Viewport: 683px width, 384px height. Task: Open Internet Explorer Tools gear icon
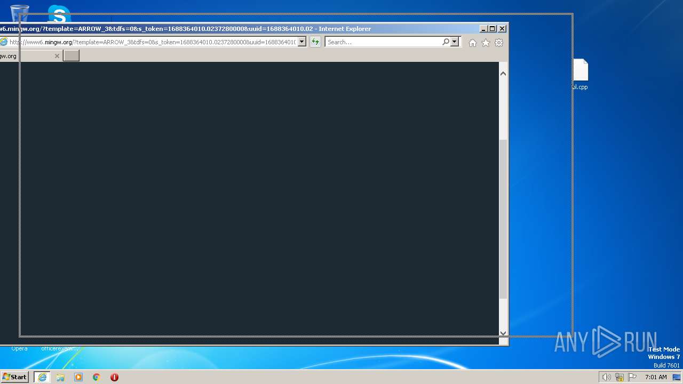point(499,43)
